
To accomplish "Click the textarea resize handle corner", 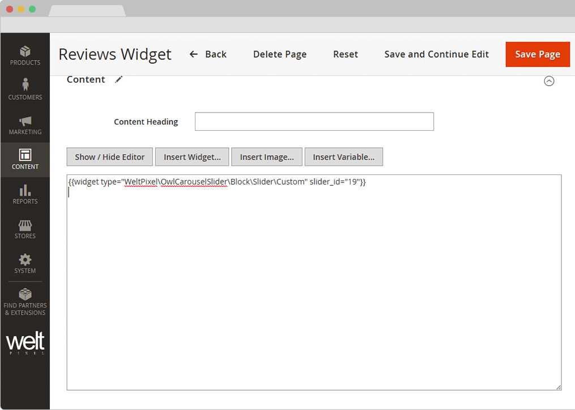I will [x=558, y=387].
